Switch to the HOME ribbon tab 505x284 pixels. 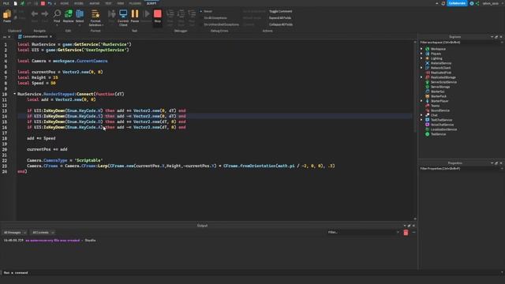coord(65,3)
